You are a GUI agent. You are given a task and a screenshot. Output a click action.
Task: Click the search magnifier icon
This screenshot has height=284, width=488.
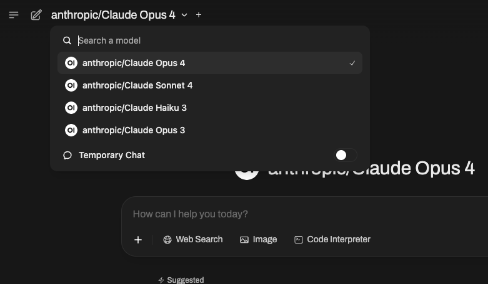(x=67, y=40)
